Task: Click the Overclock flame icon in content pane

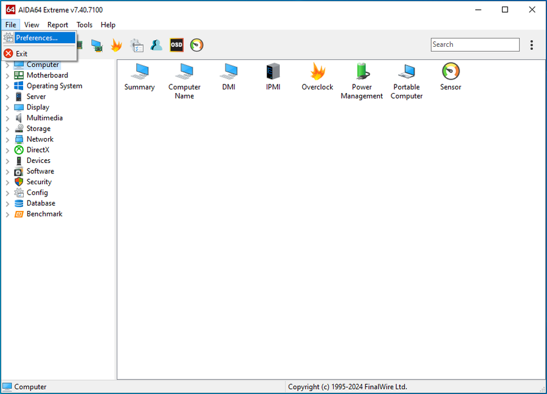Action: click(317, 72)
